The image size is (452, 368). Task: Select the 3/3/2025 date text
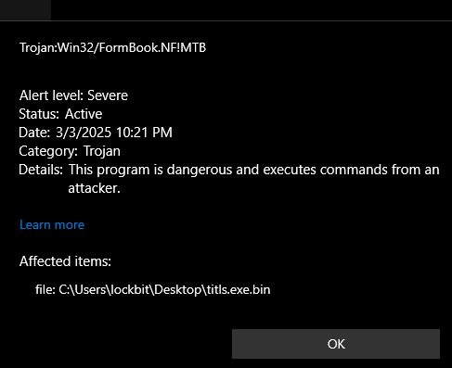84,133
